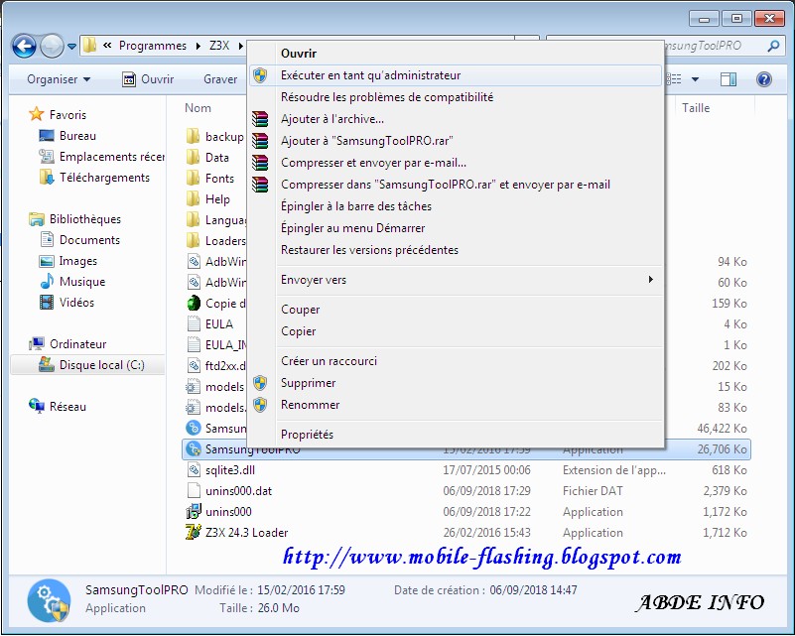Click the search magnifier icon

coord(773,46)
